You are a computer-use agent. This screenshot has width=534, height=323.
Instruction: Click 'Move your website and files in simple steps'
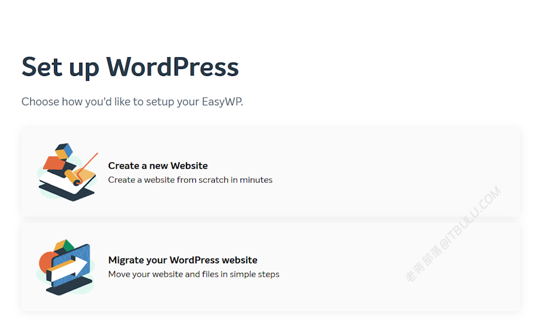pos(193,274)
